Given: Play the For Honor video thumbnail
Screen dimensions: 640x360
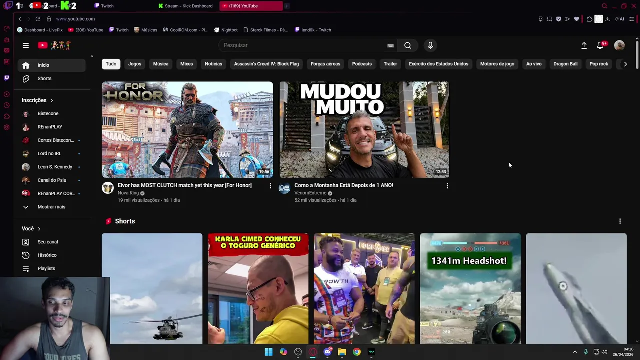Looking at the screenshot, I should click(x=187, y=130).
